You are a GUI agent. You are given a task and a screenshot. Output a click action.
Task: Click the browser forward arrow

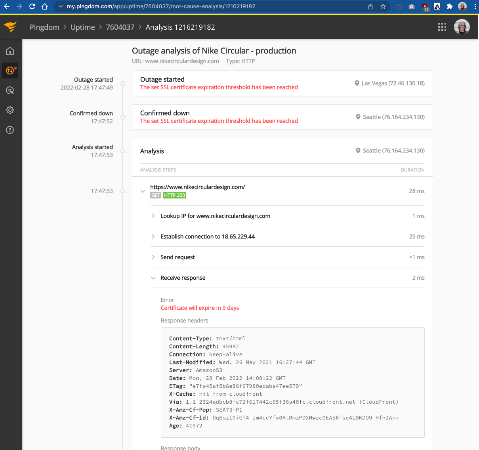pos(19,6)
